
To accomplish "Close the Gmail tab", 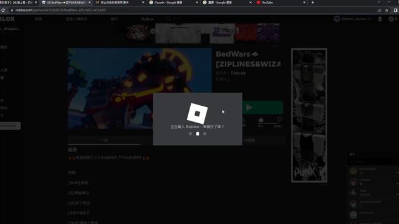I will [x=143, y=2].
